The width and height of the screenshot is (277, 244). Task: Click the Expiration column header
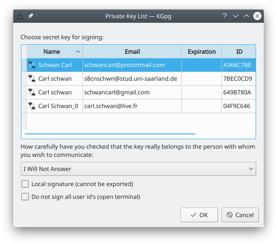(x=201, y=52)
